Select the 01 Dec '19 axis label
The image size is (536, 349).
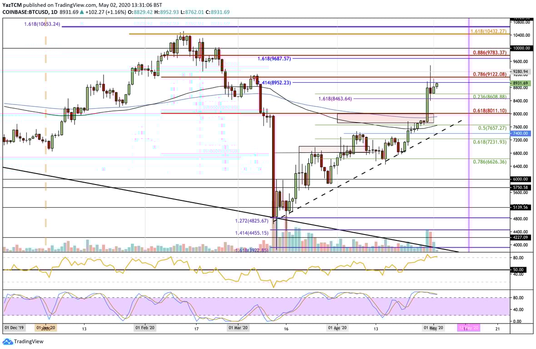click(14, 327)
